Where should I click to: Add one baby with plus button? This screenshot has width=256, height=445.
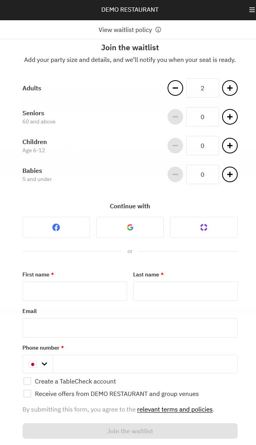click(x=230, y=174)
